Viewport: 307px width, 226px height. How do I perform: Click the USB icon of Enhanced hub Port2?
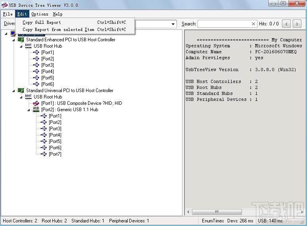click(36, 59)
